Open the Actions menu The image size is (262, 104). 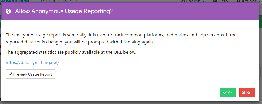pos(249,1)
